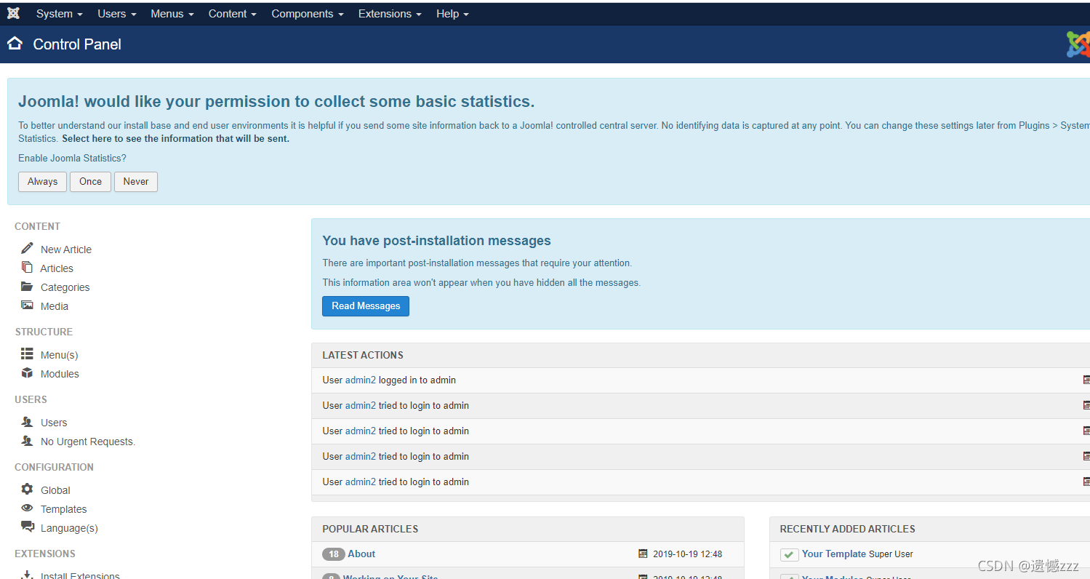Click the list icon beside Menu(s)
The height and width of the screenshot is (579, 1090).
tap(27, 354)
